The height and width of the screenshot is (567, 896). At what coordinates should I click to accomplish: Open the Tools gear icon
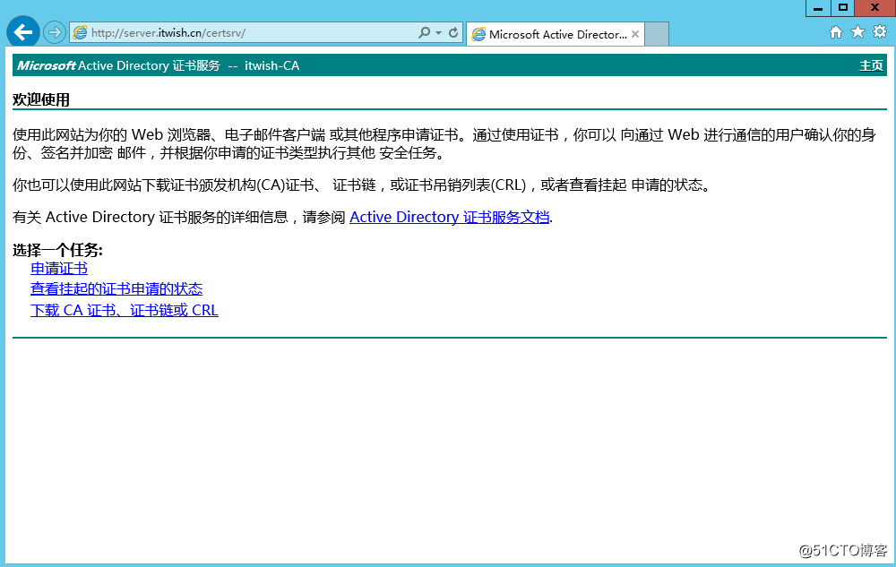point(880,32)
